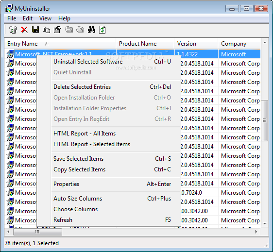Sort by the Version column header

click(x=196, y=44)
